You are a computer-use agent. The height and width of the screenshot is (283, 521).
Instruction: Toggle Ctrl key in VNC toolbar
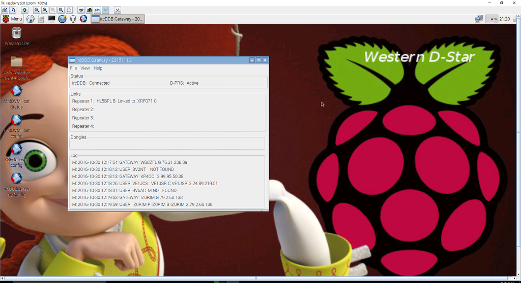pos(97,10)
